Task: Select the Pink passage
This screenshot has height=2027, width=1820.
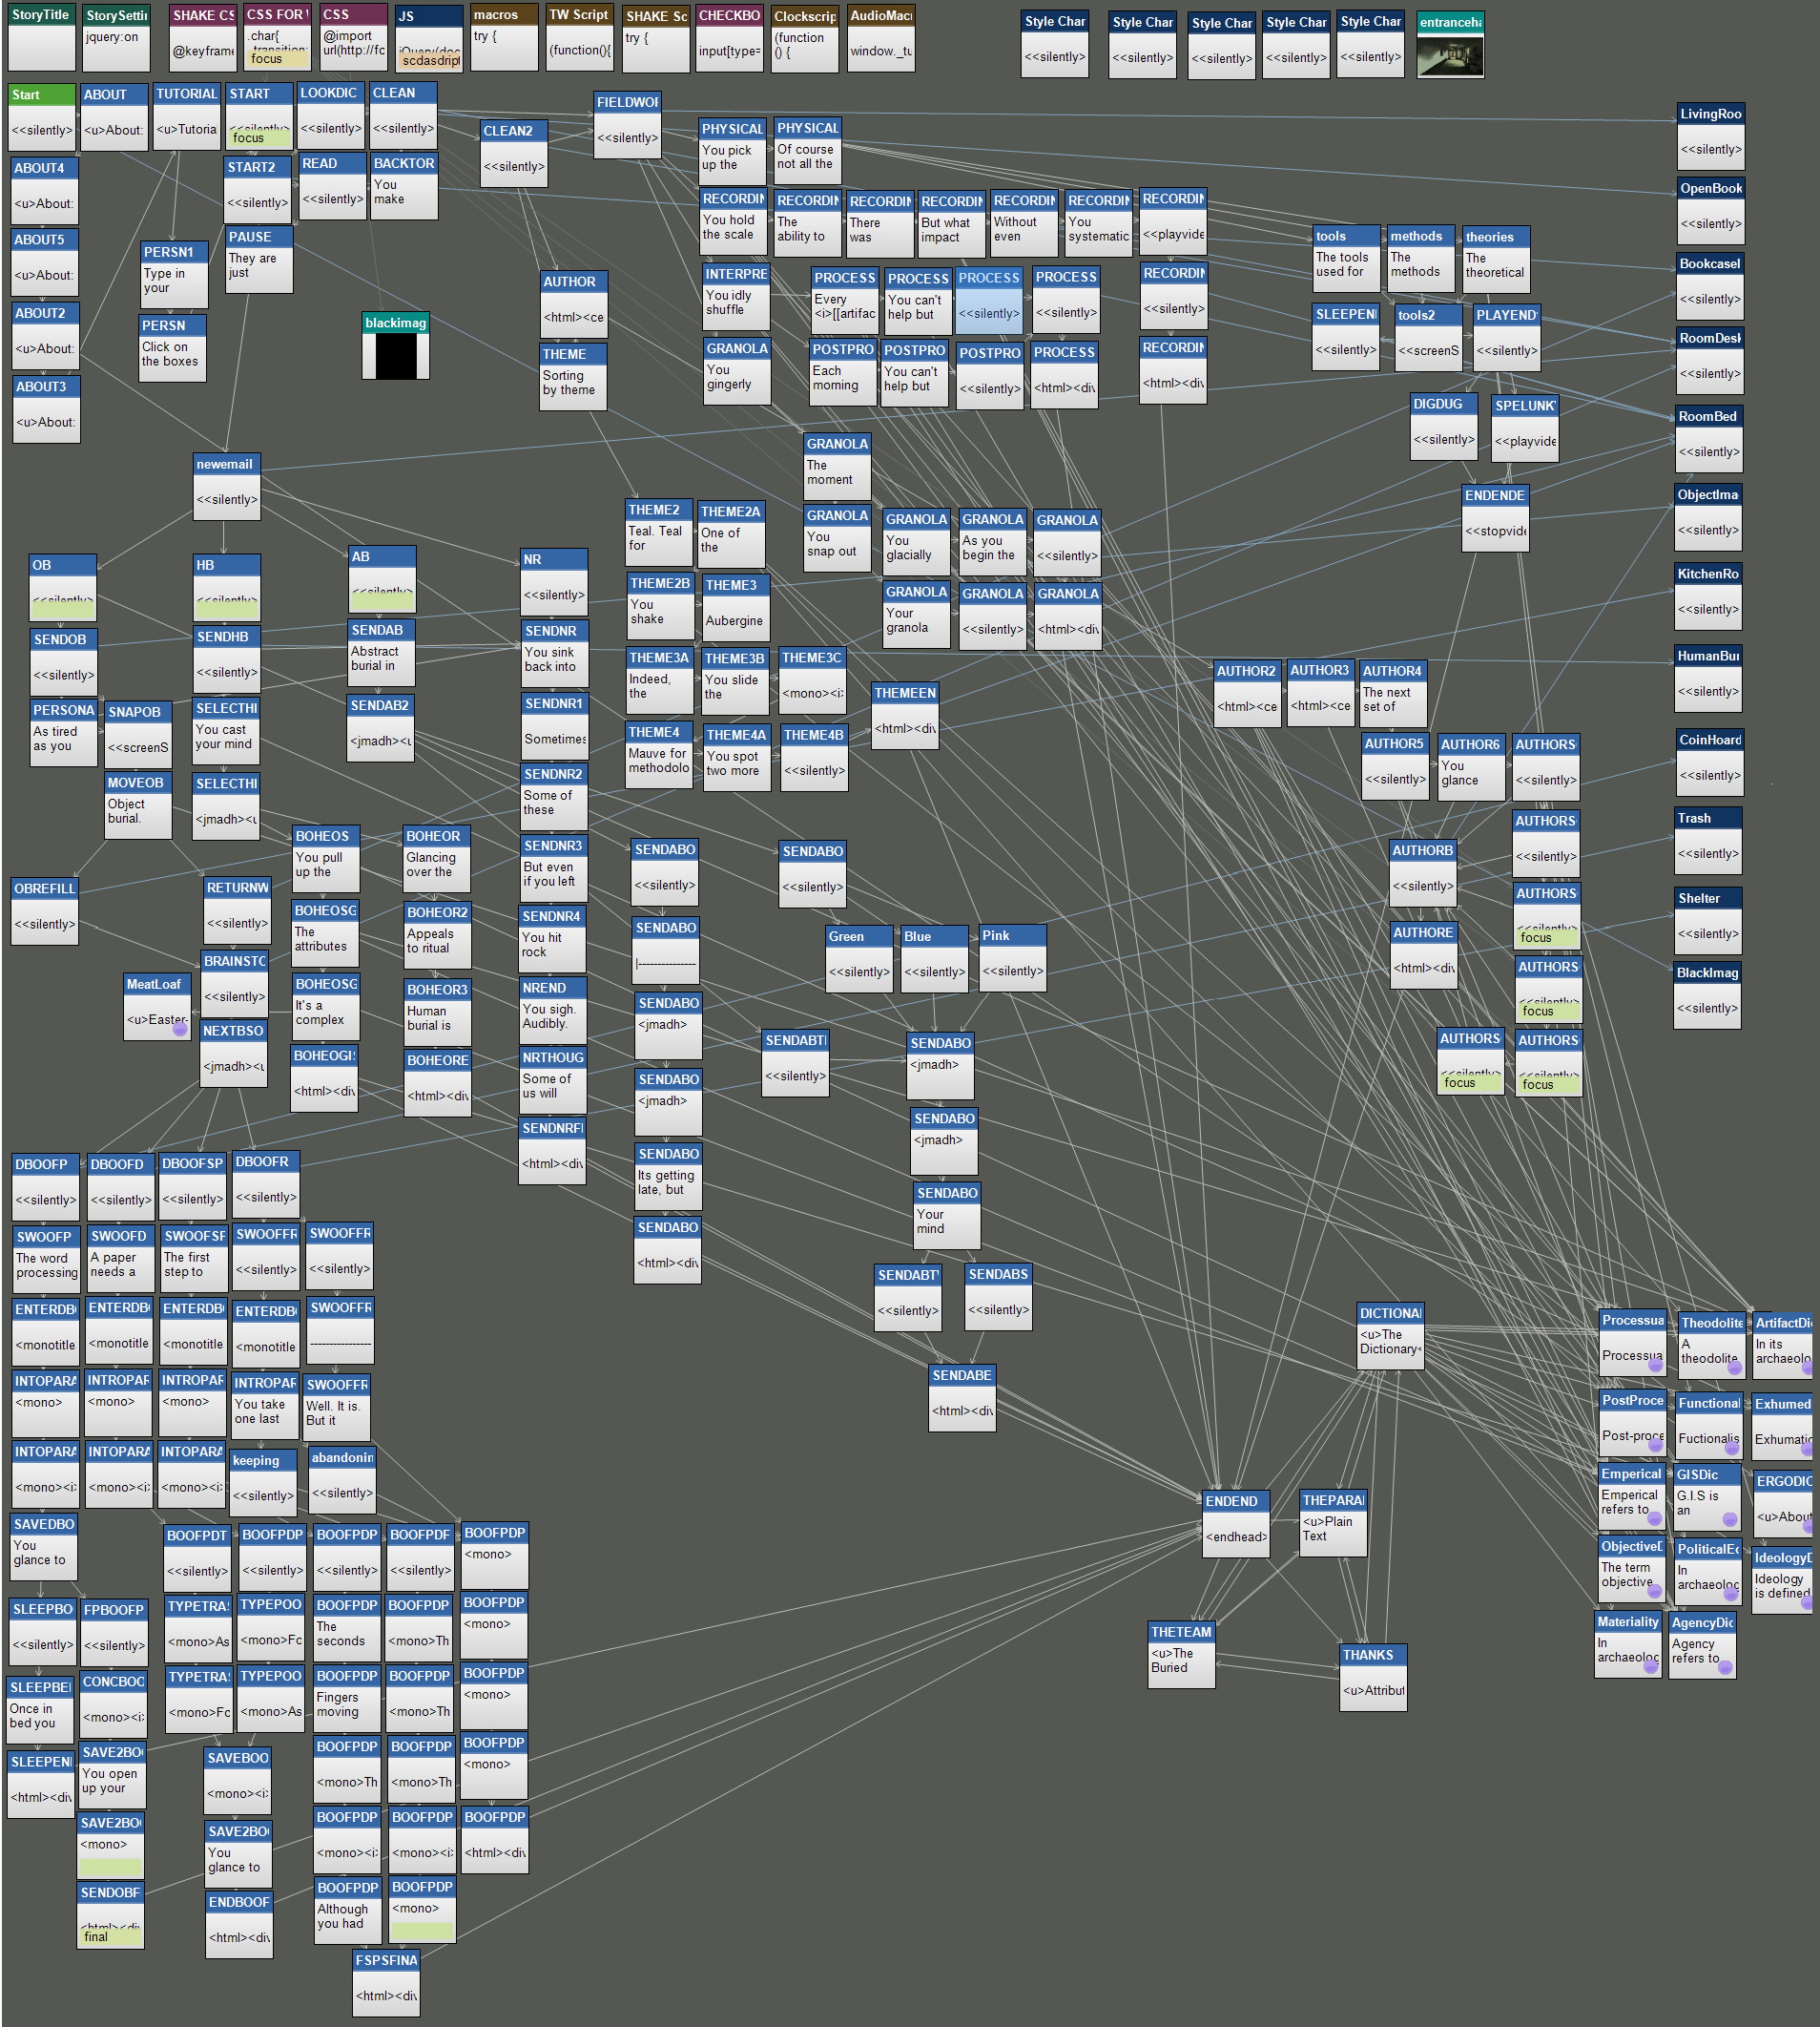Action: click(1013, 958)
